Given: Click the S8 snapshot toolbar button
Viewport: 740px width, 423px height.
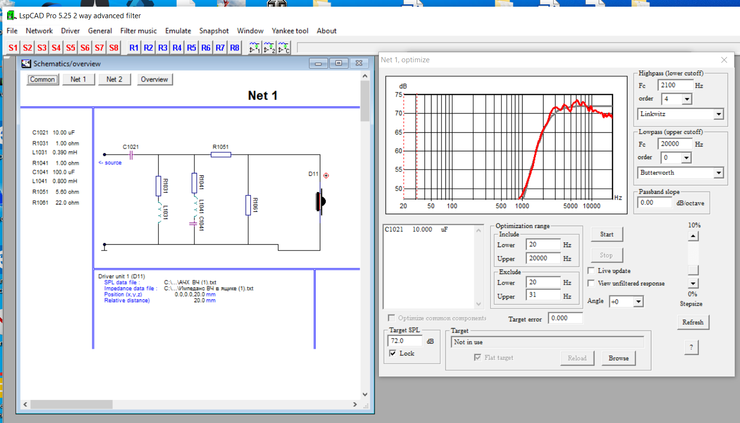Looking at the screenshot, I should pos(114,48).
